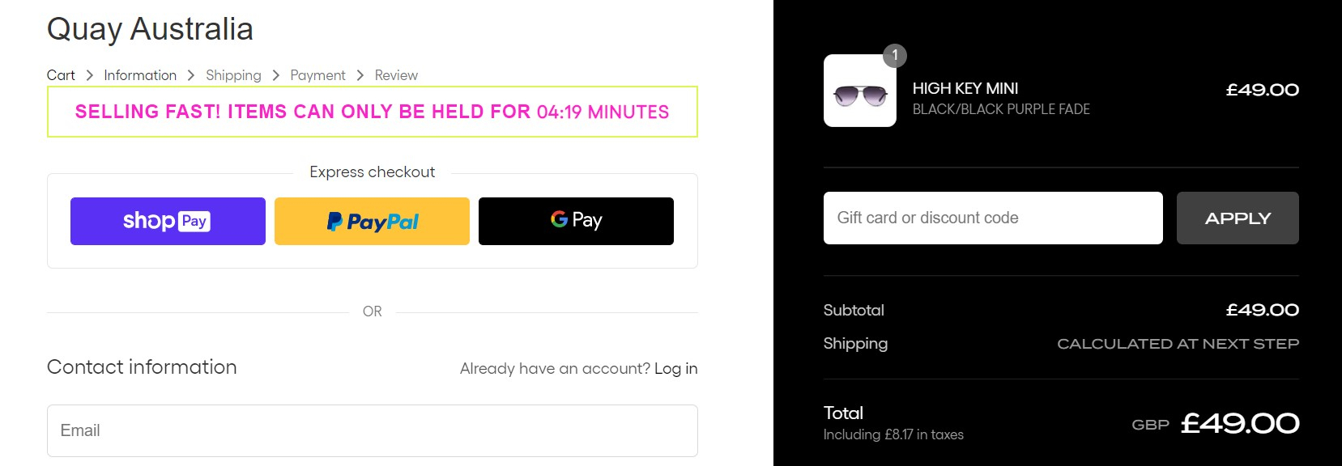Click the Review breadcrumb step

click(396, 75)
